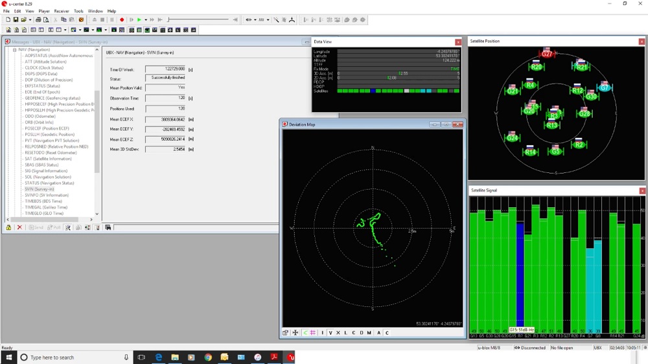This screenshot has height=364, width=648.
Task: Click the green Play button
Action: tap(139, 20)
